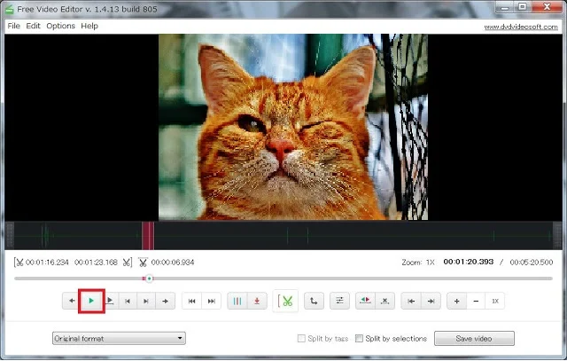Click the Save video button
This screenshot has width=567, height=361.
point(474,339)
